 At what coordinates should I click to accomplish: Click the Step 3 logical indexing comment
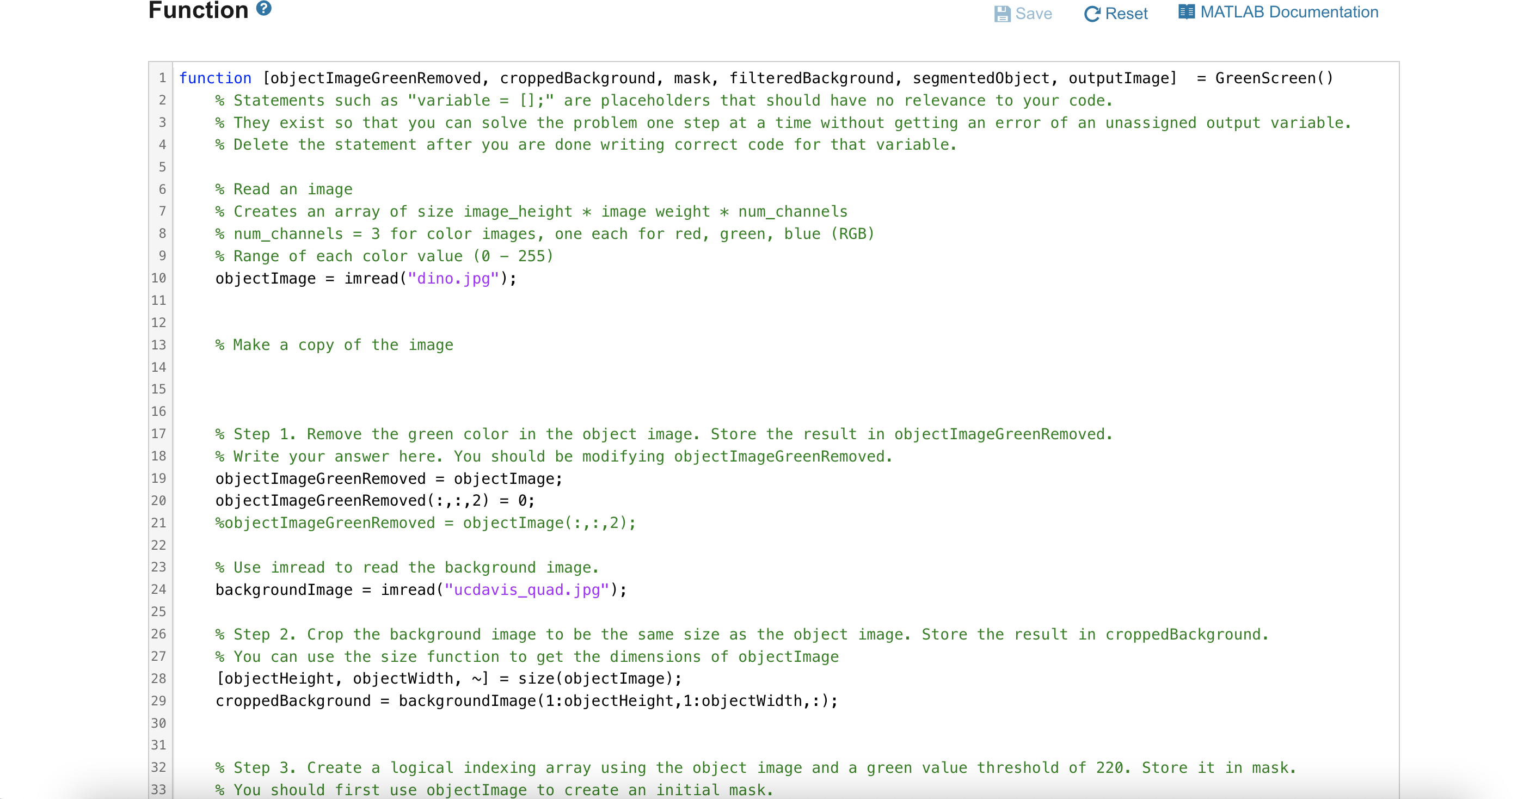click(x=754, y=767)
